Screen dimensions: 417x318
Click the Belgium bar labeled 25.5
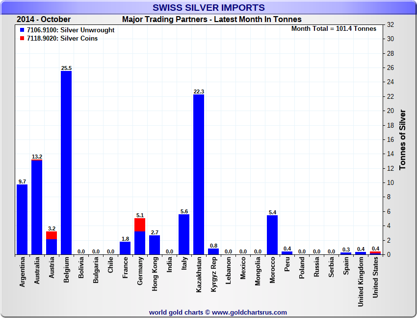pos(66,162)
